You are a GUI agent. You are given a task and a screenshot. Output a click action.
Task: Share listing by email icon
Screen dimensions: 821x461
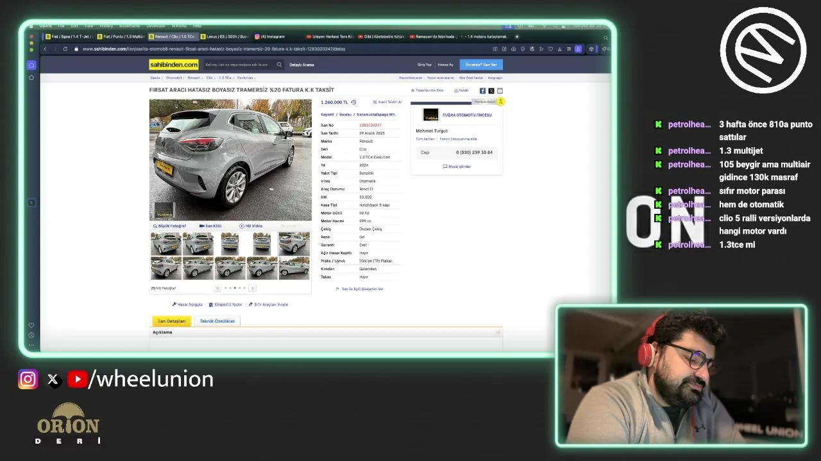point(500,91)
